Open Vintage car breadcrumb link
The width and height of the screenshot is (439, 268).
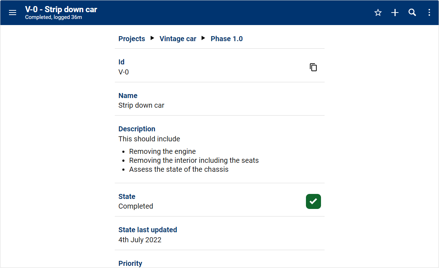[x=178, y=39]
